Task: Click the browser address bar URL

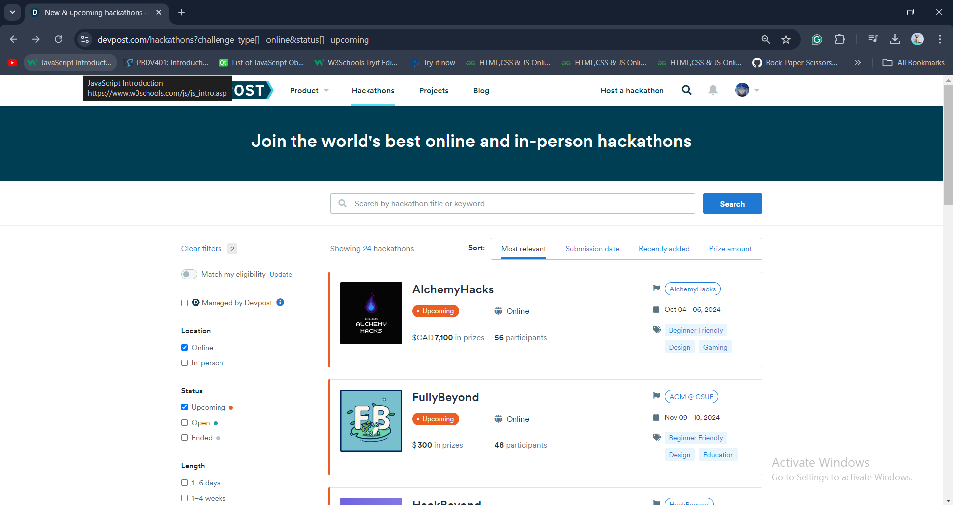Action: [233, 39]
